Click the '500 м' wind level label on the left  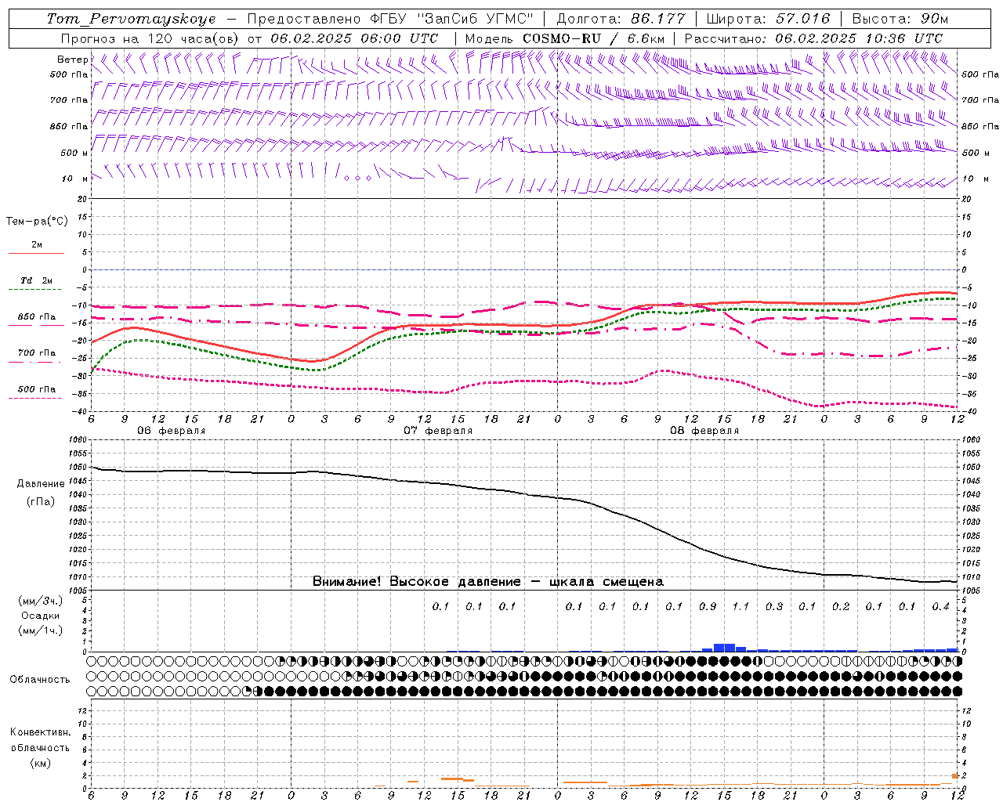coord(74,153)
